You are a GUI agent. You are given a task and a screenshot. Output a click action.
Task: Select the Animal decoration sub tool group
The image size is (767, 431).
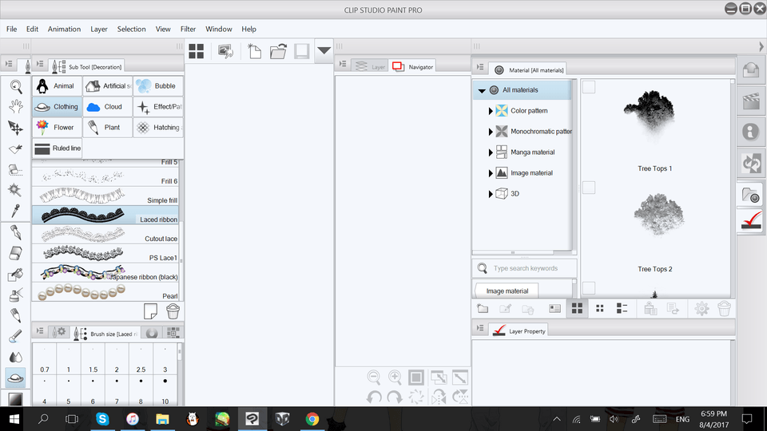point(57,85)
